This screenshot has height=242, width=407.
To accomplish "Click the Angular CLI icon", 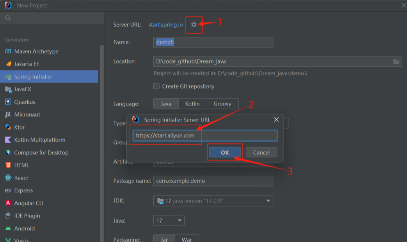I will pos(8,203).
